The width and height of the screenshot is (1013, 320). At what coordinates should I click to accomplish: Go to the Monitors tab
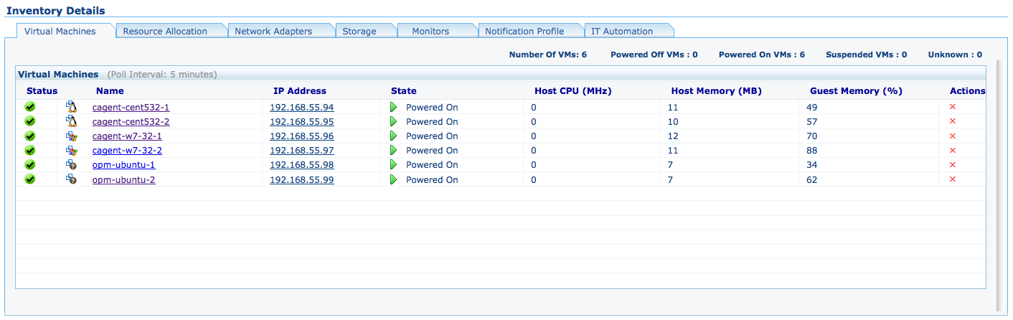pos(430,31)
